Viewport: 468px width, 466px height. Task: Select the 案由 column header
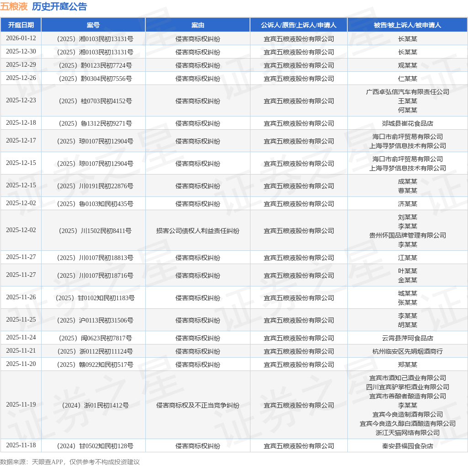(197, 25)
